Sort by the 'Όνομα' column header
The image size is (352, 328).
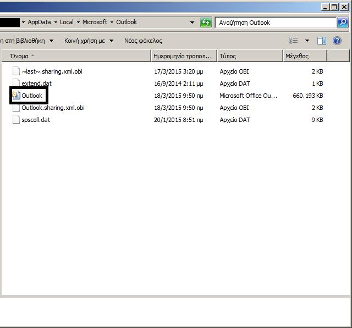pos(76,56)
